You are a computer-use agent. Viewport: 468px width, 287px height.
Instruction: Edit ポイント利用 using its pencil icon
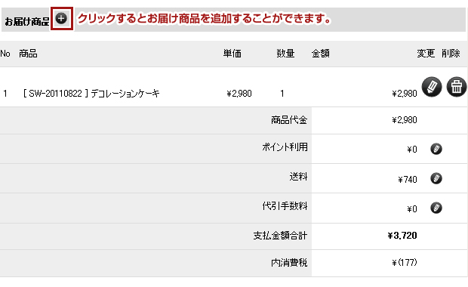coord(436,149)
